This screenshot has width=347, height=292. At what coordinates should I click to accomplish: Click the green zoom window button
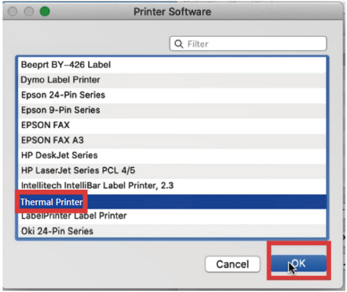coord(45,11)
